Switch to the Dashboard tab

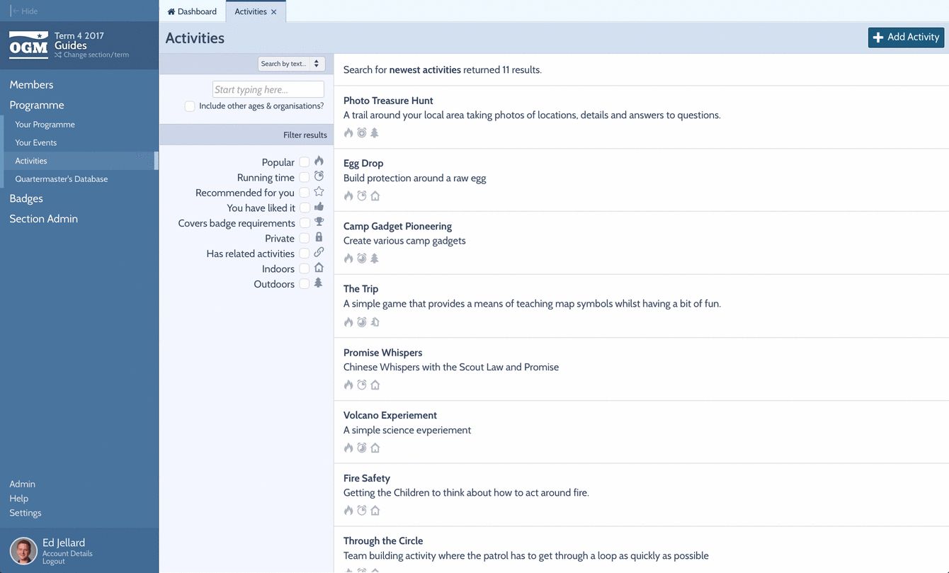(192, 11)
